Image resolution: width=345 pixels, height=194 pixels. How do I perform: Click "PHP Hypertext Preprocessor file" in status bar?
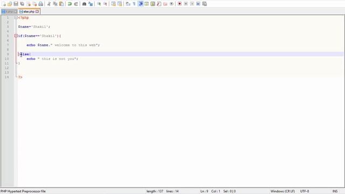23,191
